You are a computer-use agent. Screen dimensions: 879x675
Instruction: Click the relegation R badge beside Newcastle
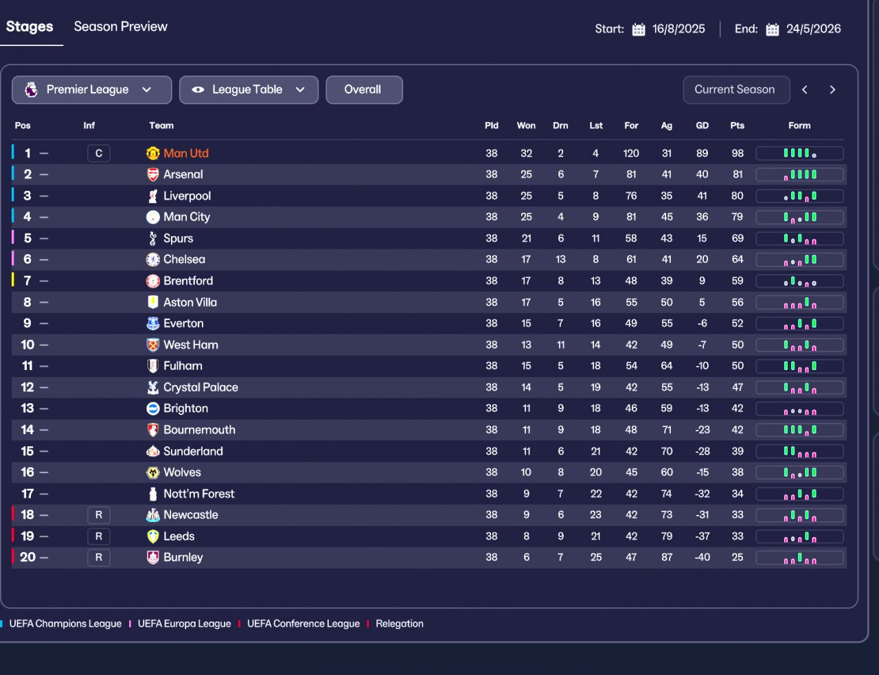tap(99, 515)
